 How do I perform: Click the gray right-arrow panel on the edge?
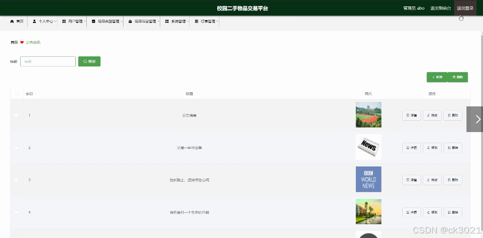tap(475, 119)
